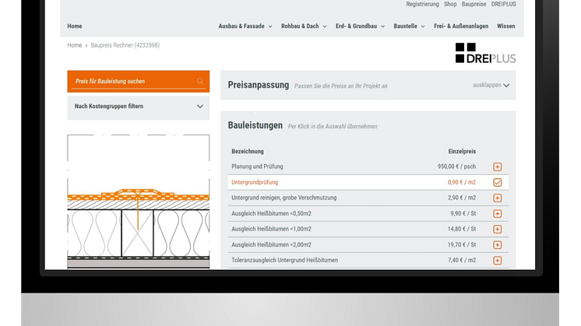
Task: Open Rohbau & Dach menu
Action: [x=301, y=26]
